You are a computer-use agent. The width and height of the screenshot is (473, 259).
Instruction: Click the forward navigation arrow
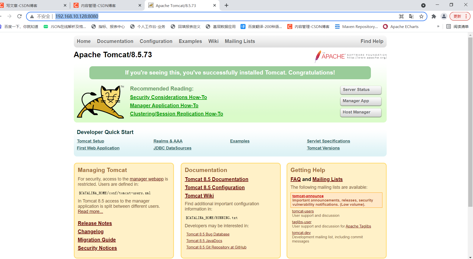[10, 16]
